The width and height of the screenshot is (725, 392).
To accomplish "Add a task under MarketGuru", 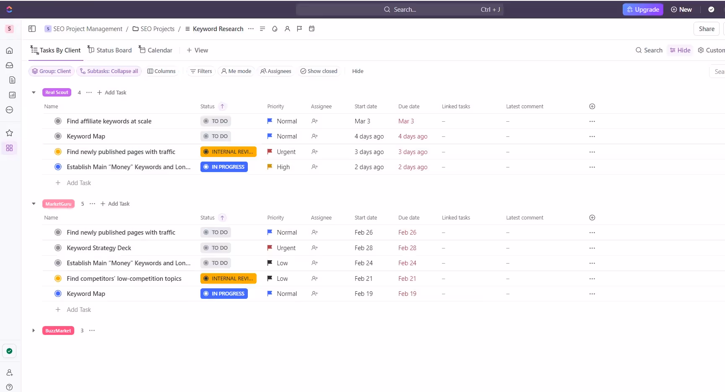I will point(115,204).
